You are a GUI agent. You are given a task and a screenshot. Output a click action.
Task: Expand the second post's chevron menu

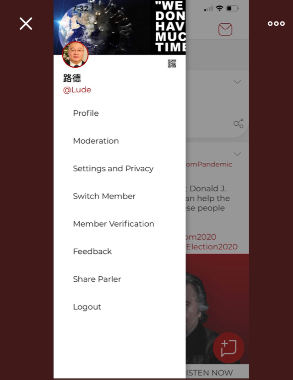click(237, 154)
